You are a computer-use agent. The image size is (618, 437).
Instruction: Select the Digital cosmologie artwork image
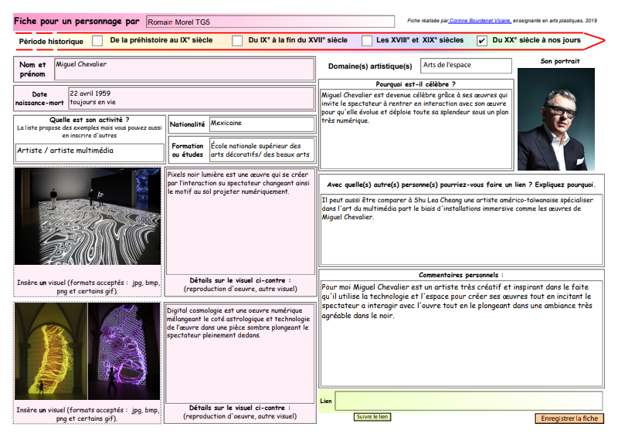(x=88, y=351)
